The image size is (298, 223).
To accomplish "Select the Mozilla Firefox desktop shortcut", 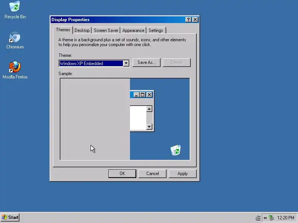I will [15, 70].
